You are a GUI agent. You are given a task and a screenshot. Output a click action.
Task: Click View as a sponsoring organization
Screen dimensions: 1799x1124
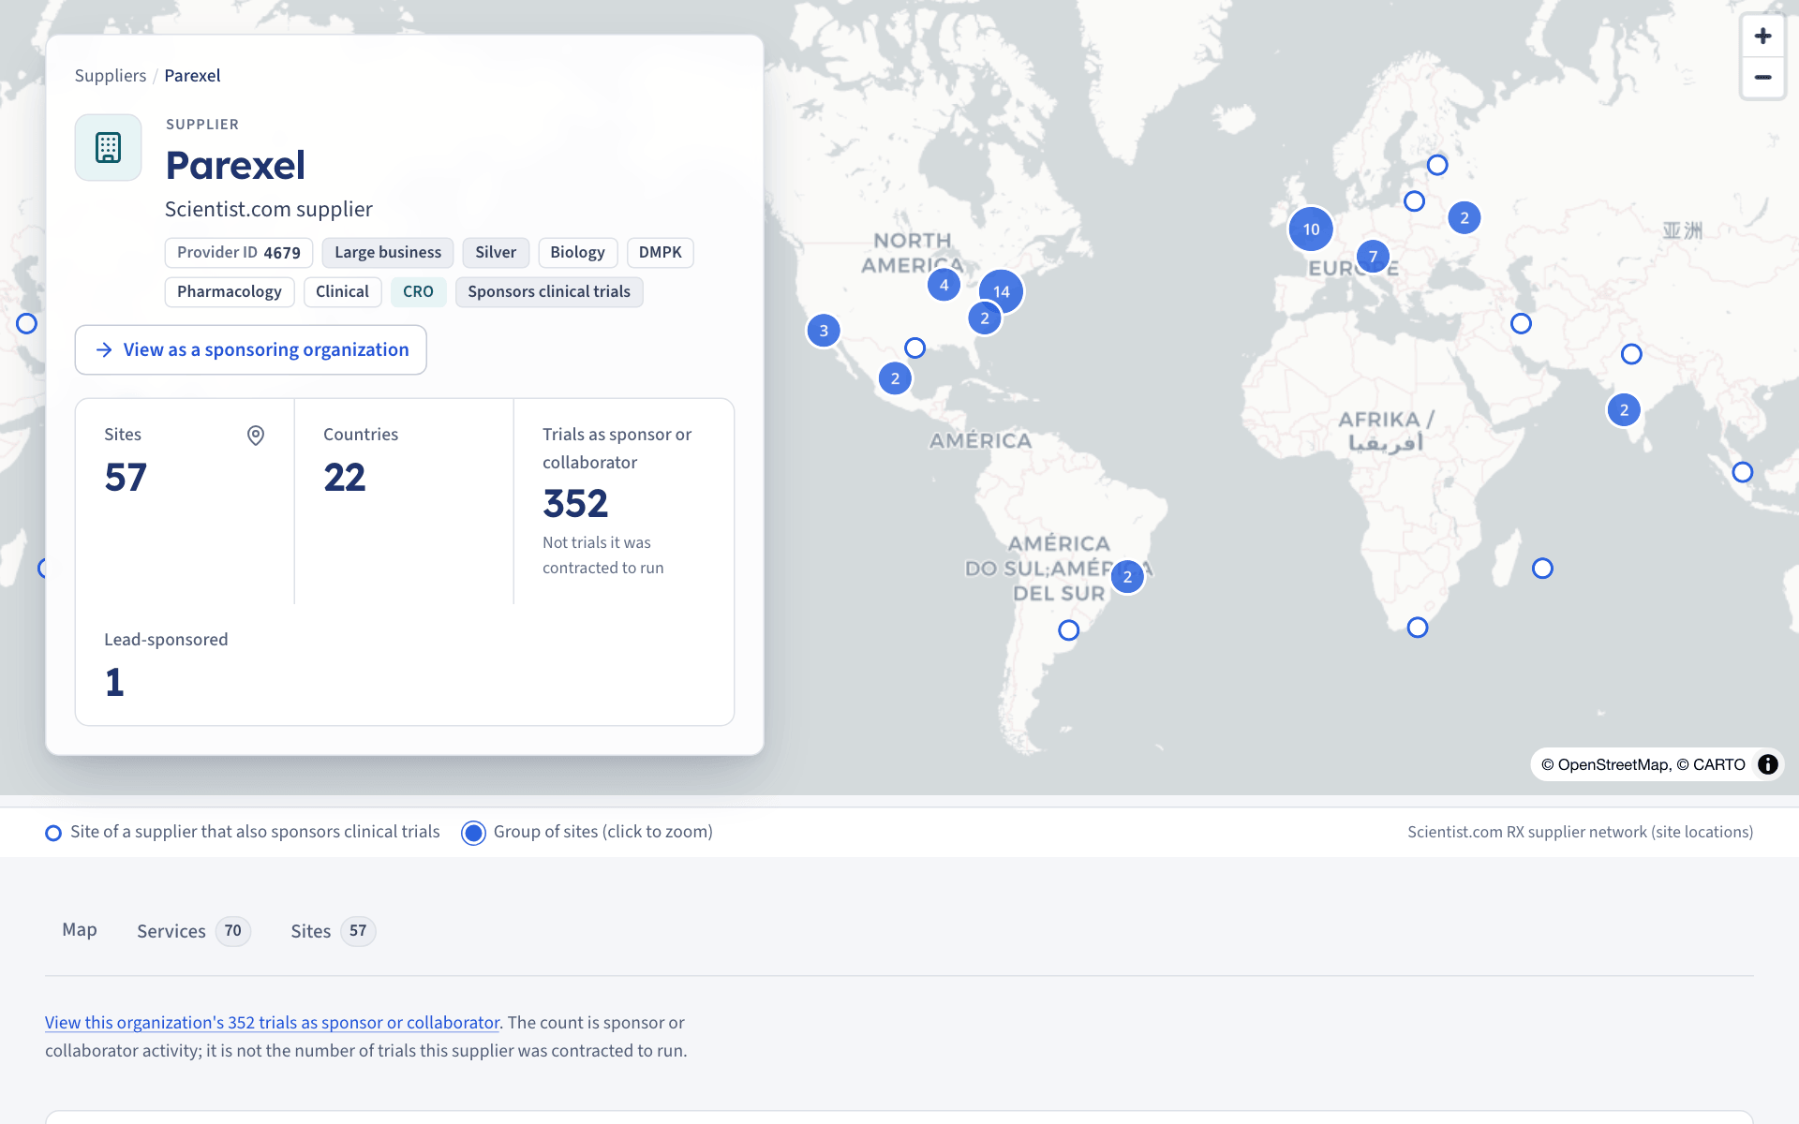pyautogui.click(x=251, y=350)
